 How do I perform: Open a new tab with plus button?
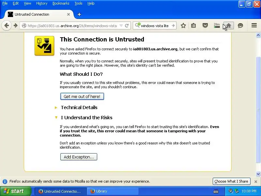79,14
